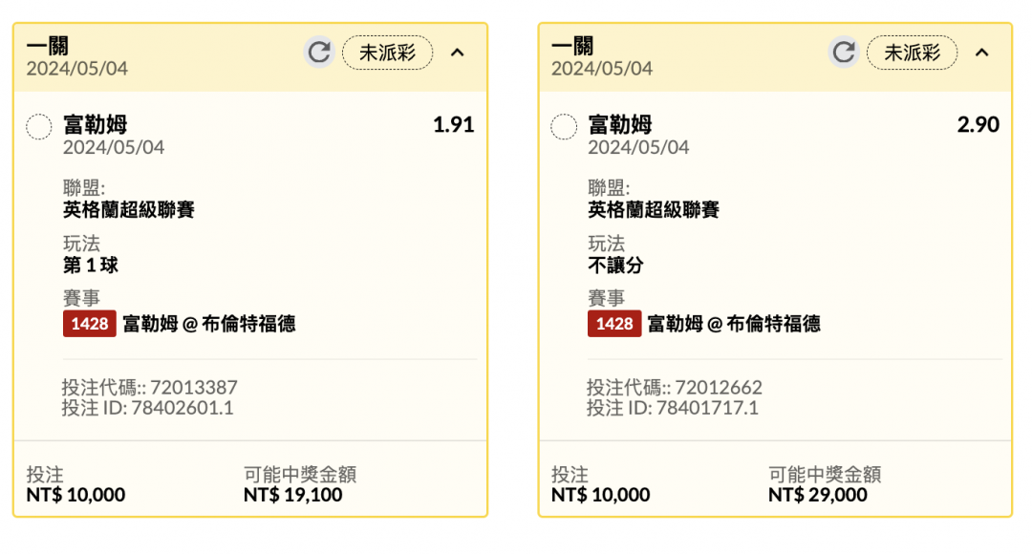The width and height of the screenshot is (1032, 554).
Task: Select bet code 72012662 text
Action: (x=718, y=387)
